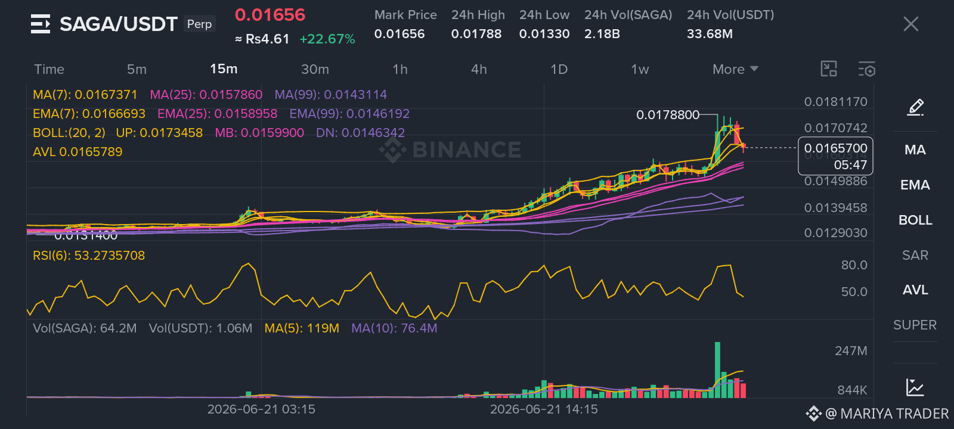Toggle the BOLL indicator
This screenshot has width=954, height=429.
pos(915,220)
